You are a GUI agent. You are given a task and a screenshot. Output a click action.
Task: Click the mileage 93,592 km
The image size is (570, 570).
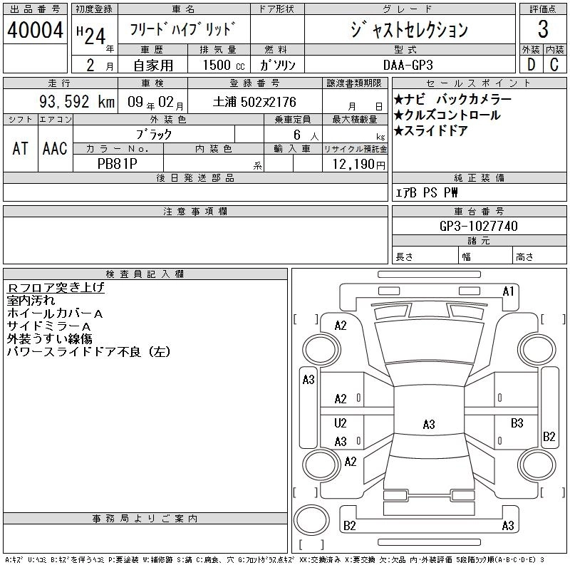click(x=77, y=102)
